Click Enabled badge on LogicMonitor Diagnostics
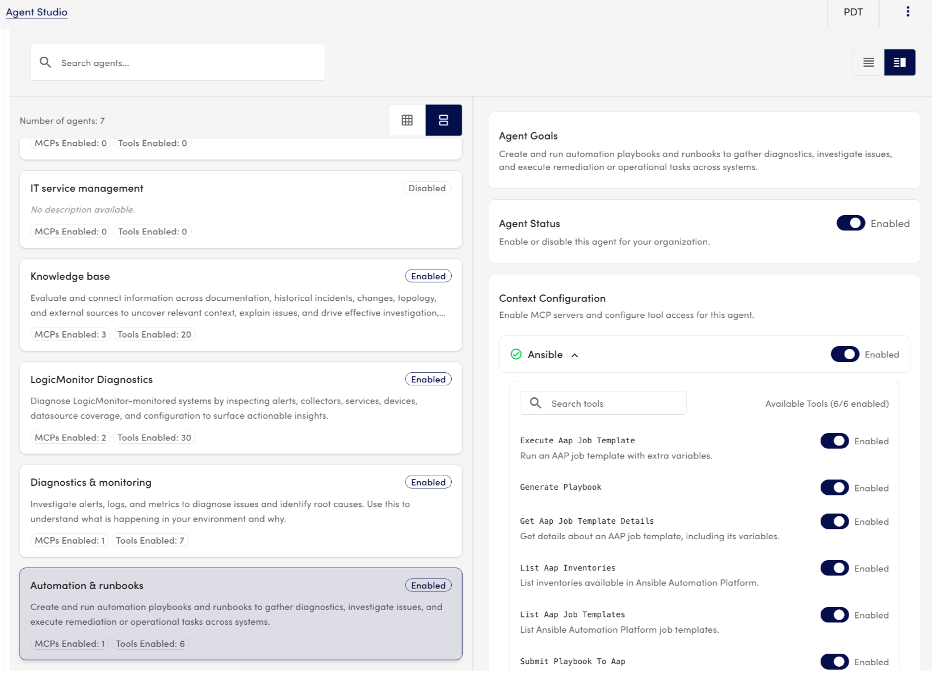Screen dimensions: 932x673 (x=429, y=380)
